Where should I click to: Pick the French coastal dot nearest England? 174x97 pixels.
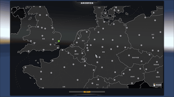(63, 50)
